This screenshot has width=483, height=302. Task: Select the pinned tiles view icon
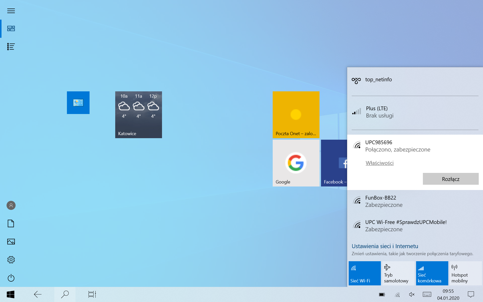click(11, 28)
